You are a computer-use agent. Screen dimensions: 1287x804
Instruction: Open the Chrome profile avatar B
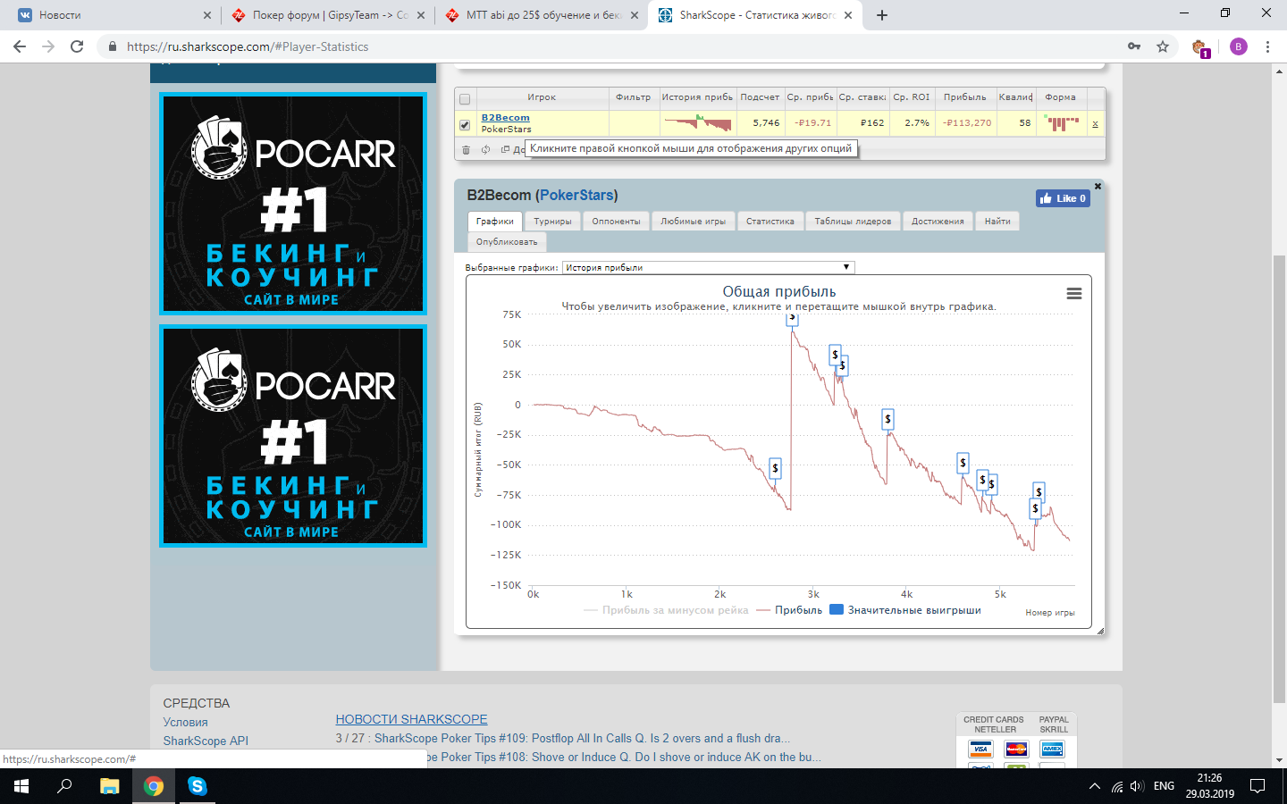1238,46
